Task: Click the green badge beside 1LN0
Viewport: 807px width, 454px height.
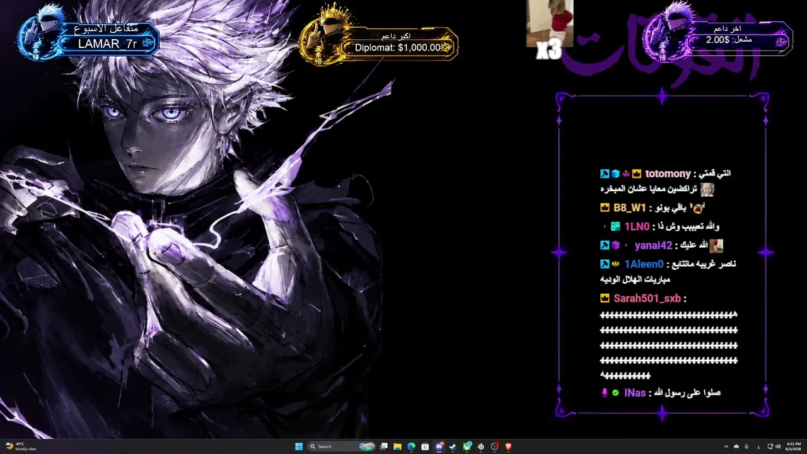Action: coord(615,226)
